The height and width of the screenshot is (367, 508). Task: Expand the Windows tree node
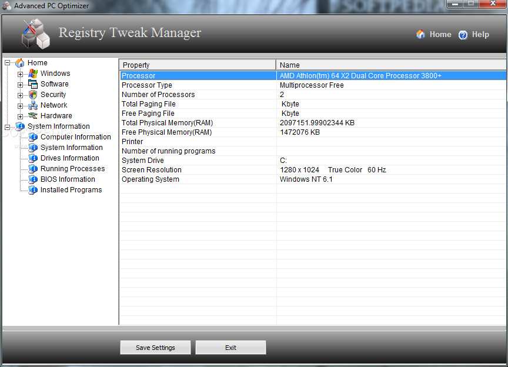20,74
